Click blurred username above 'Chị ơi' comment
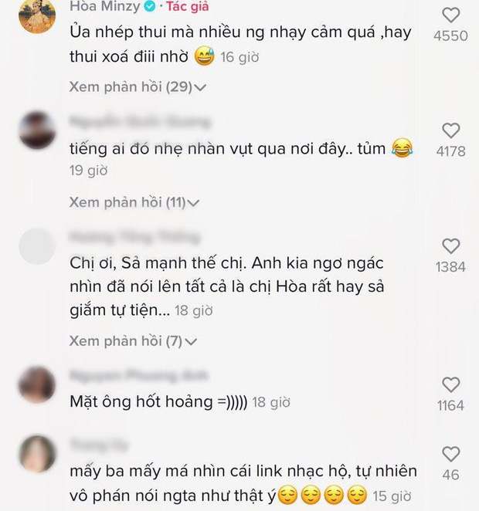 (134, 237)
